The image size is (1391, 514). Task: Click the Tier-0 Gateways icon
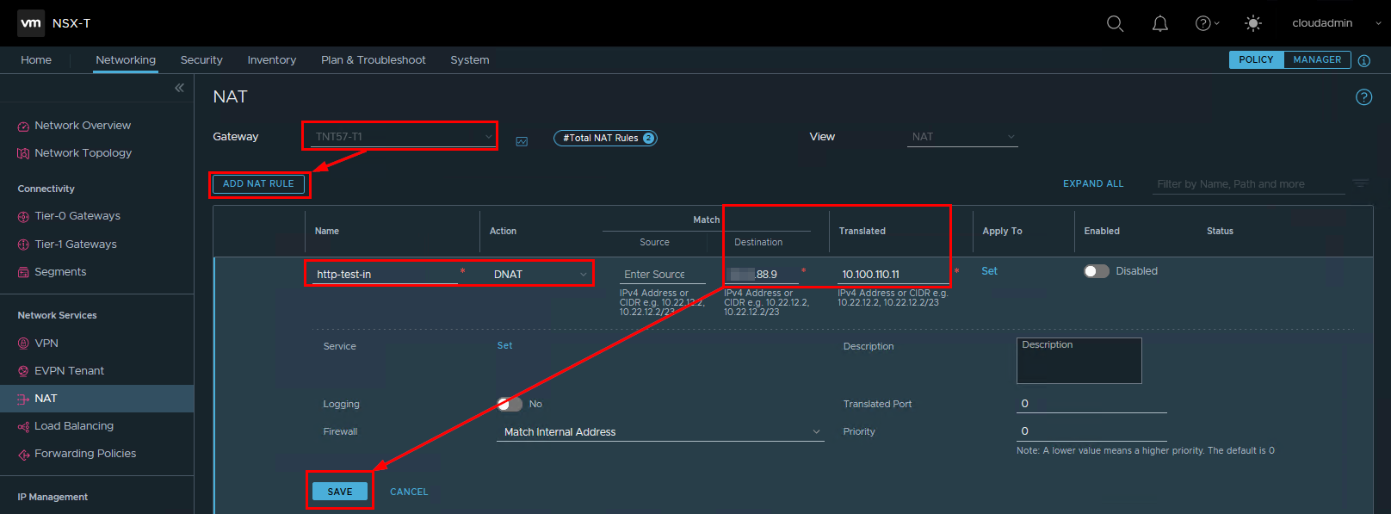point(23,217)
